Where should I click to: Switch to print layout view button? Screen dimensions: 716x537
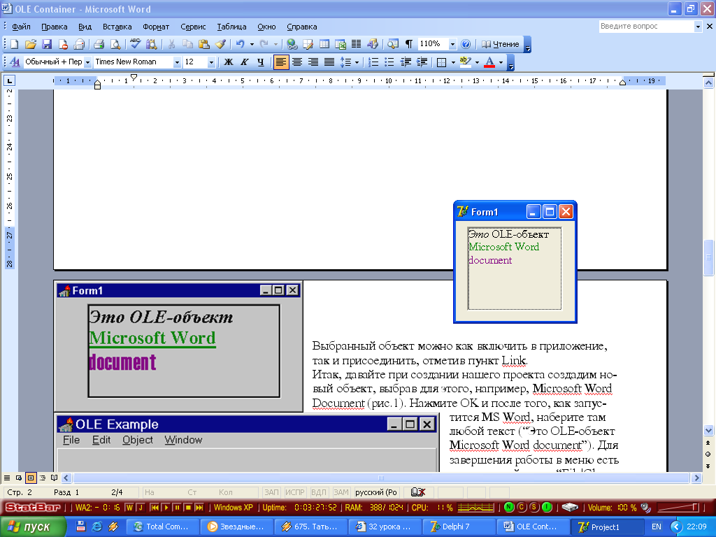click(31, 478)
